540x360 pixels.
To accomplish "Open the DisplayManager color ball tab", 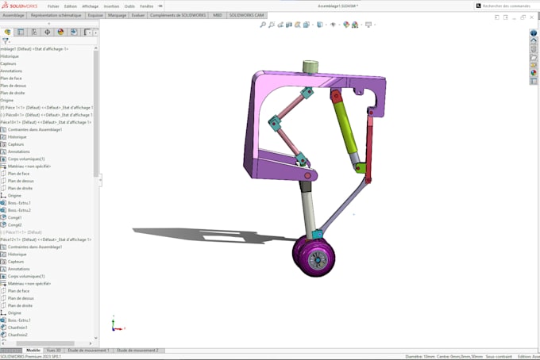I will 60,32.
